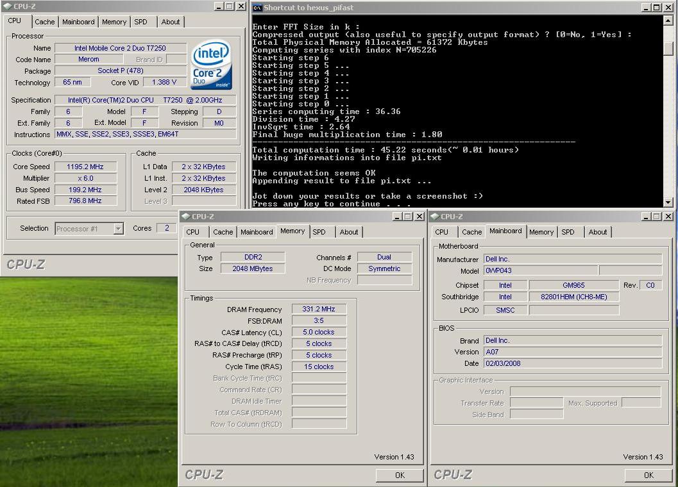This screenshot has width=678, height=487.
Task: Click OK in the Mainboard CPU-Z window
Action: pos(648,475)
